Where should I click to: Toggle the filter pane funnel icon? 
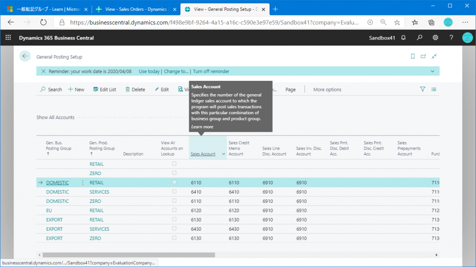423,89
